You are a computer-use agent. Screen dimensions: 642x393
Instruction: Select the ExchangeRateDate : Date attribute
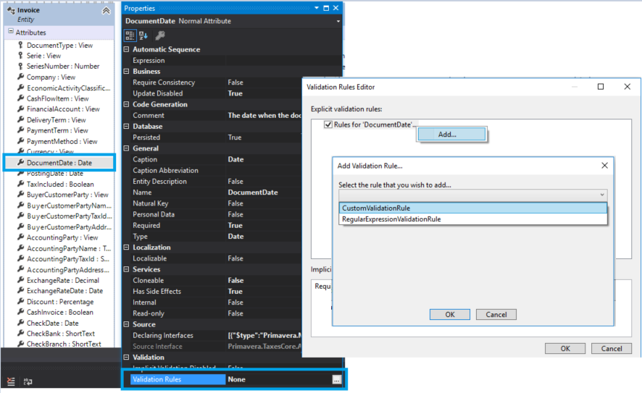pos(64,291)
